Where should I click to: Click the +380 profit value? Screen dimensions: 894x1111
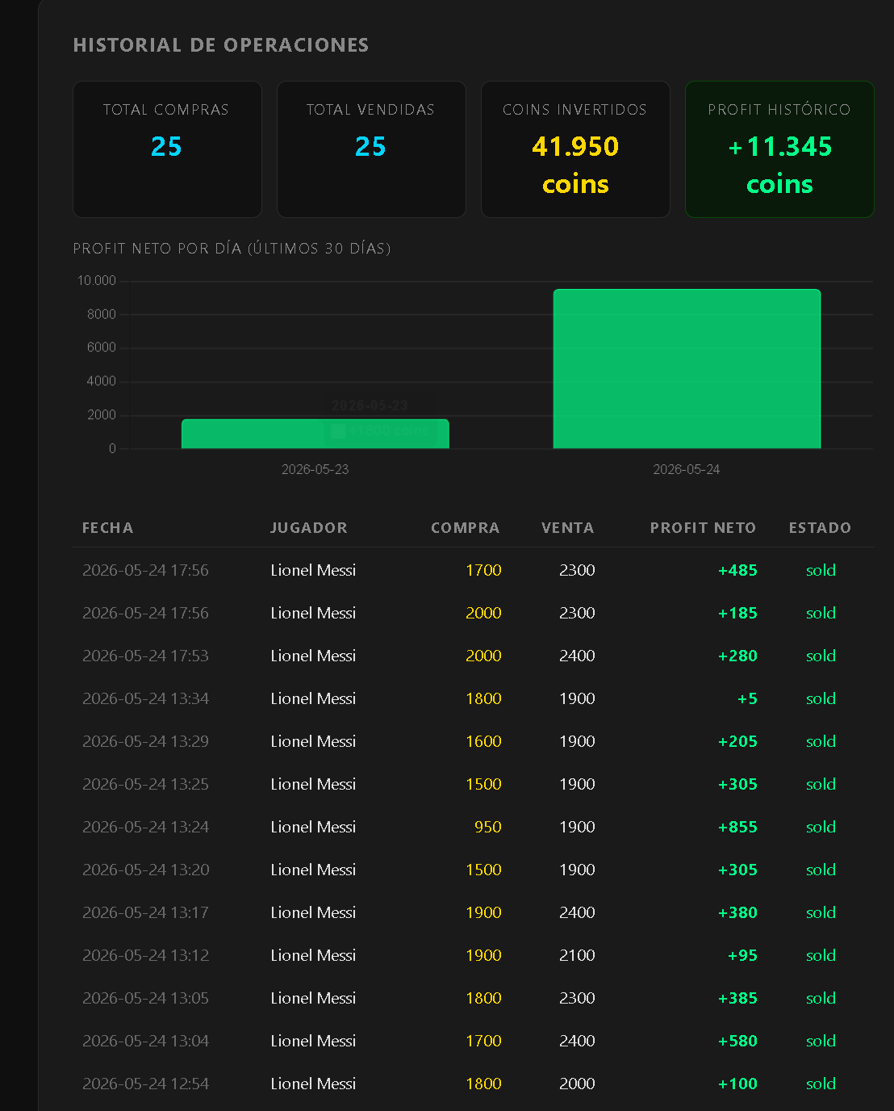[x=737, y=912]
